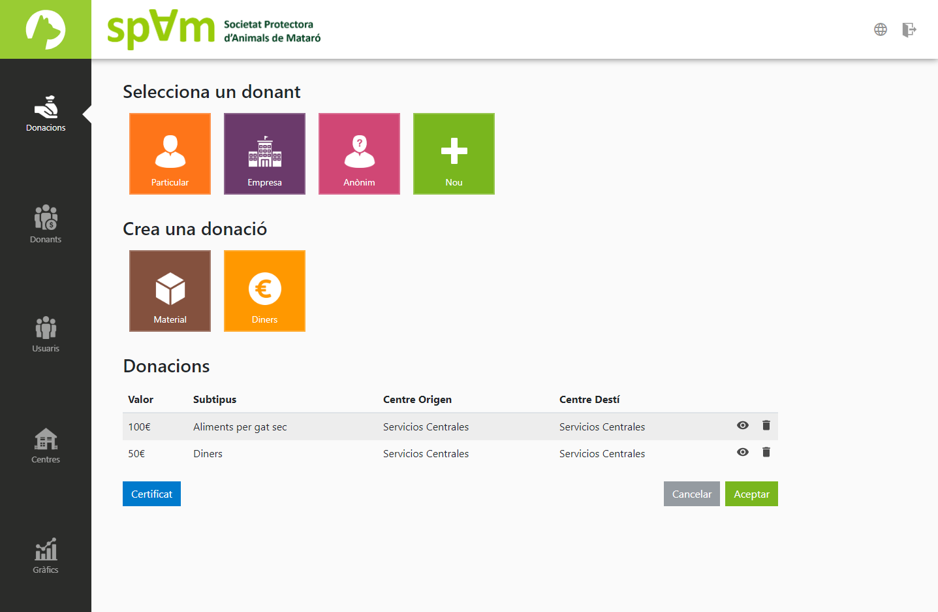Confirm with the Aceptar button
The width and height of the screenshot is (938, 612).
751,494
